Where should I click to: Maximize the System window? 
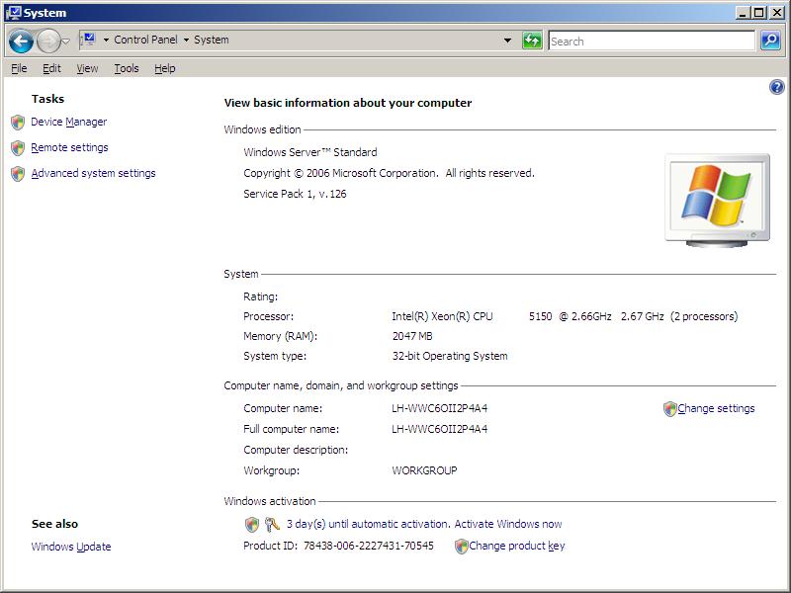coord(758,13)
